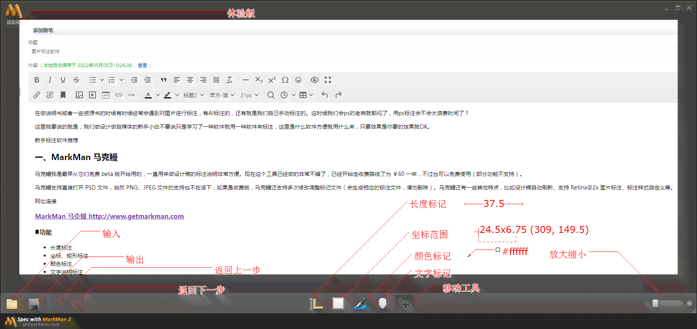
Task: Apply font color with the A button
Action: 148,95
